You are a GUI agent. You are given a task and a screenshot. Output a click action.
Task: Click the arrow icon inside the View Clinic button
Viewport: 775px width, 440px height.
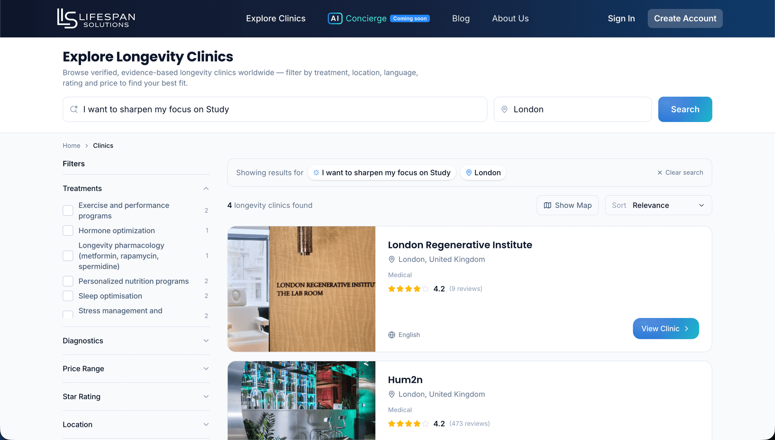click(687, 328)
